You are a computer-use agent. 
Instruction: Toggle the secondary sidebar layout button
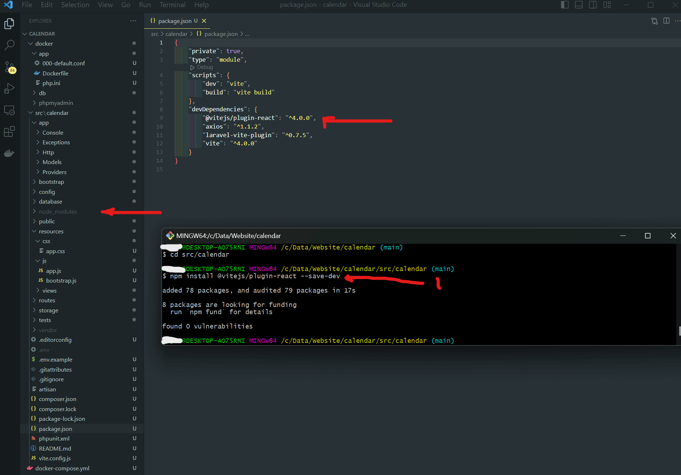(x=593, y=5)
